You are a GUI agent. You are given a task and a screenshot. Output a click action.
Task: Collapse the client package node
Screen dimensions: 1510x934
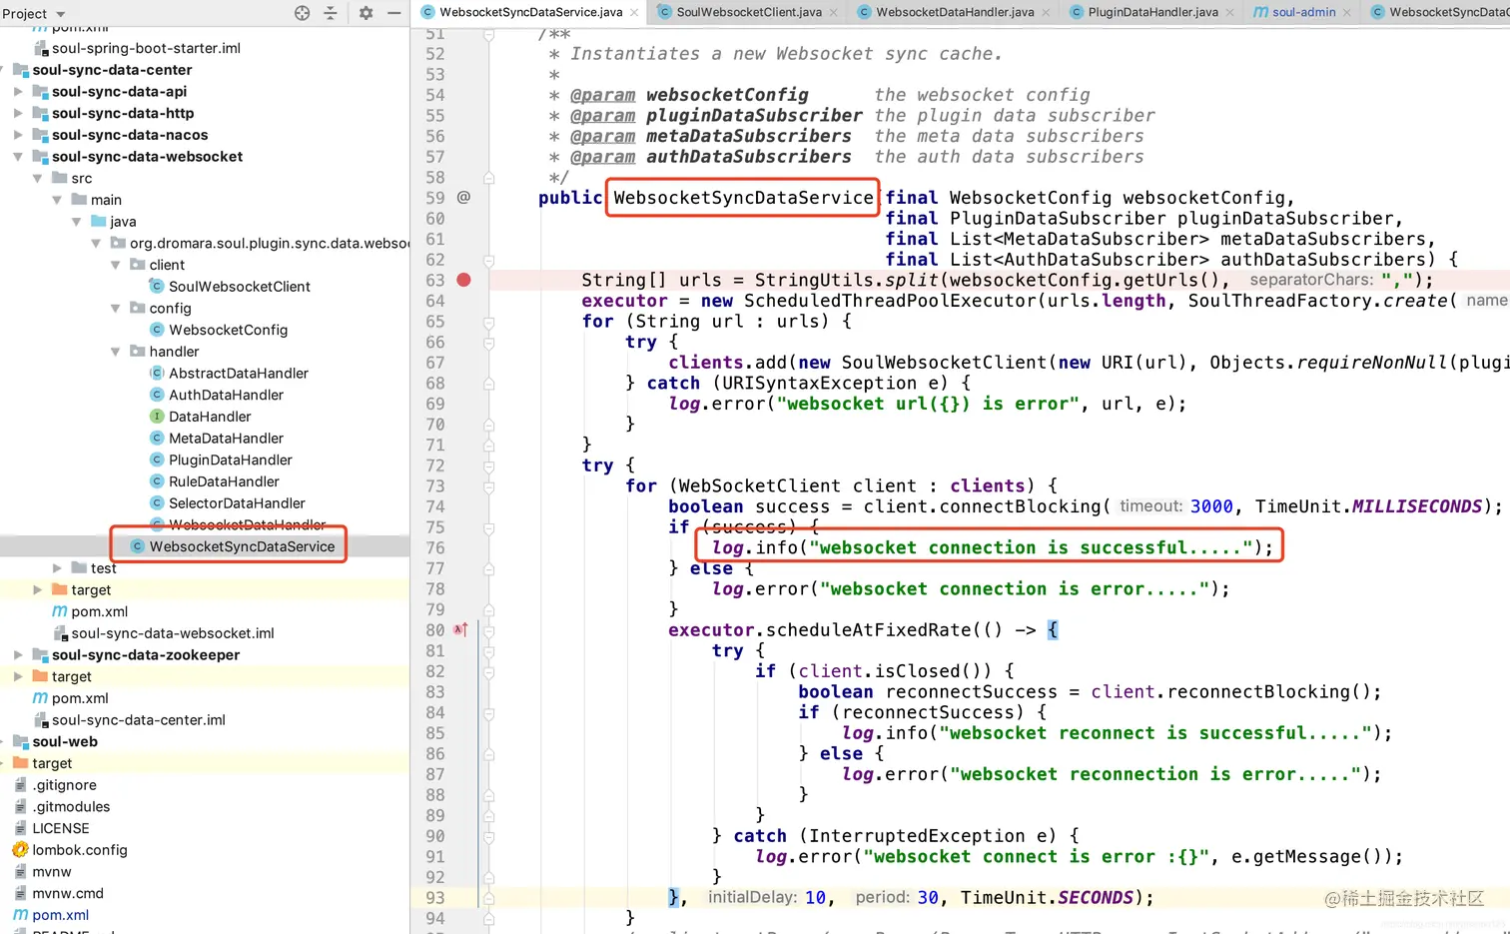[x=115, y=265]
